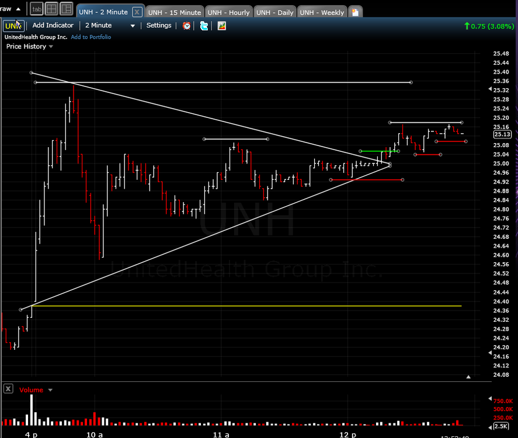Image resolution: width=518 pixels, height=438 pixels.
Task: Select the green horizontal line segment
Action: click(379, 151)
